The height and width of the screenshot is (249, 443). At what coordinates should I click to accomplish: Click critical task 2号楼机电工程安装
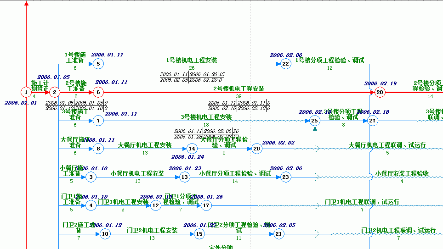239,89
